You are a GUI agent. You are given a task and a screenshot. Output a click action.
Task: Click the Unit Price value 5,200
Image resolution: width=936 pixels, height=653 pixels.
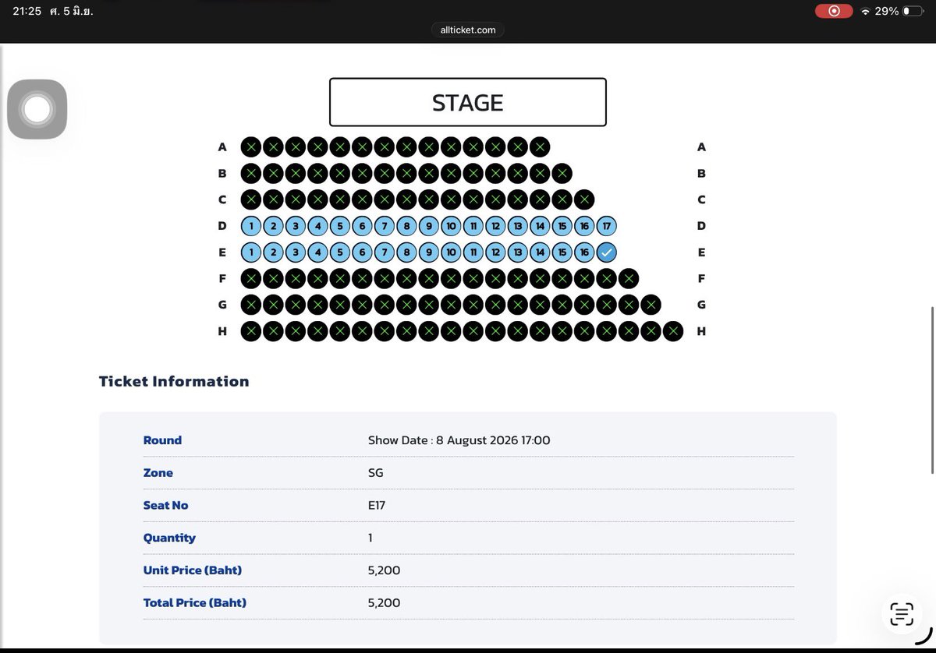pos(384,570)
